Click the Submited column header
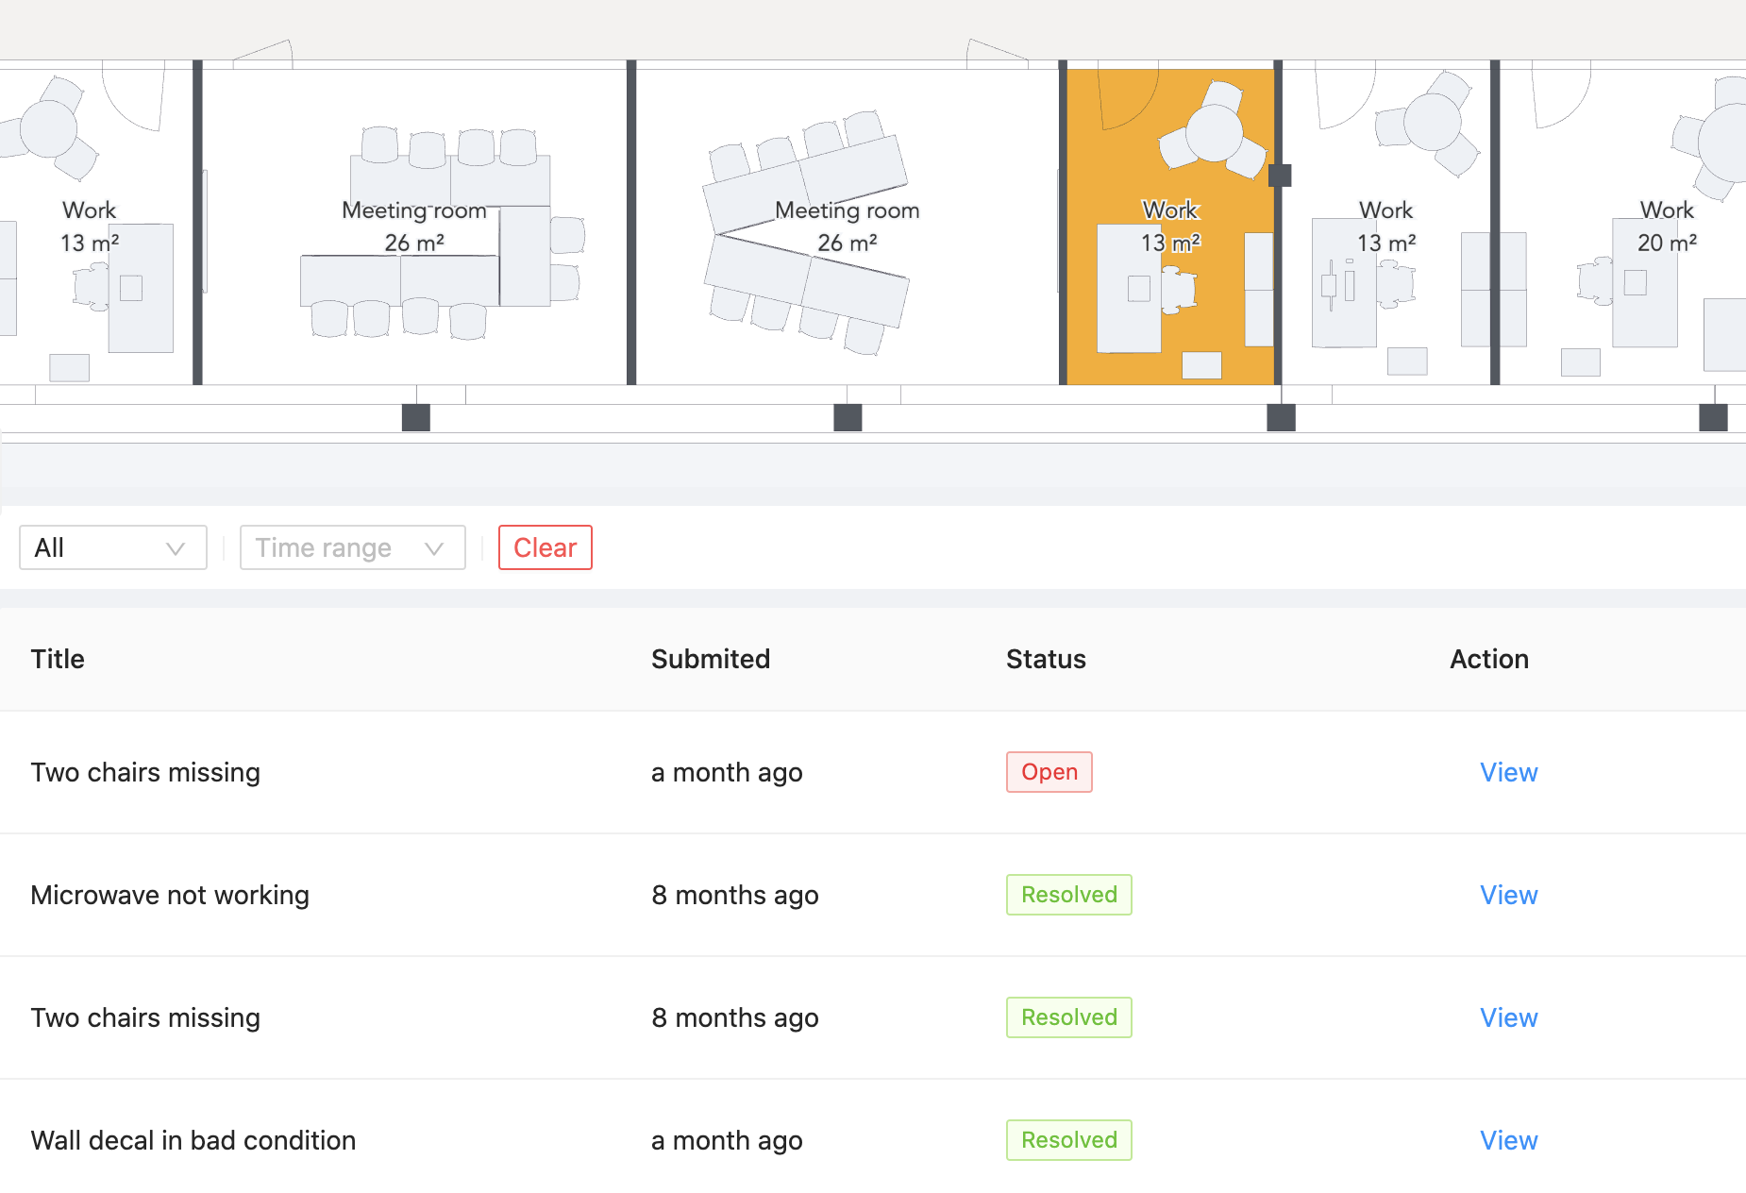1746x1193 pixels. 711,659
